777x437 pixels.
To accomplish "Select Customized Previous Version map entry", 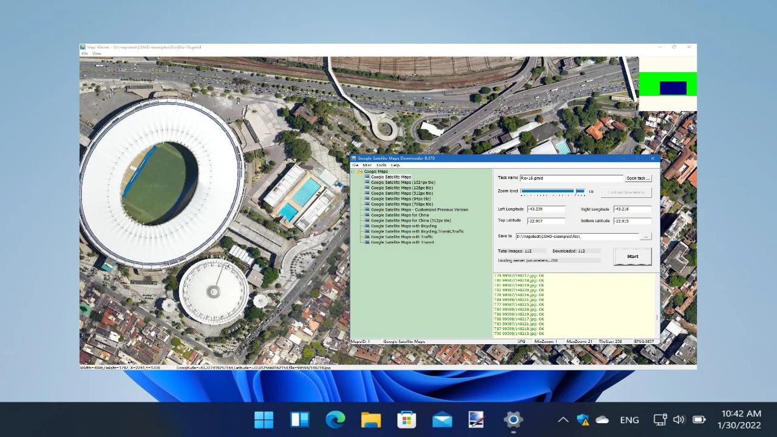I will (419, 209).
